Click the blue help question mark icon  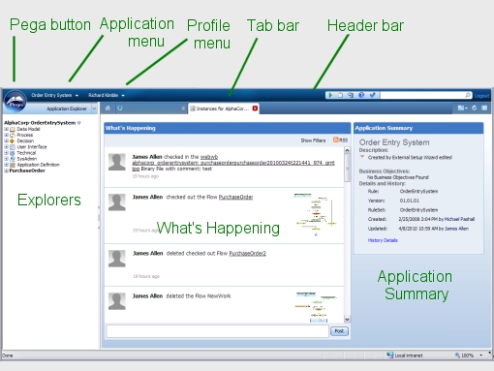point(361,95)
